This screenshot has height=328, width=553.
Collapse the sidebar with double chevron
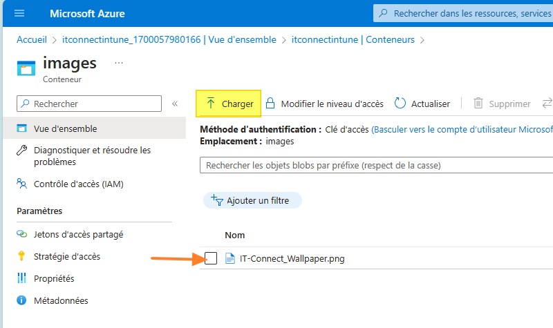click(x=175, y=104)
